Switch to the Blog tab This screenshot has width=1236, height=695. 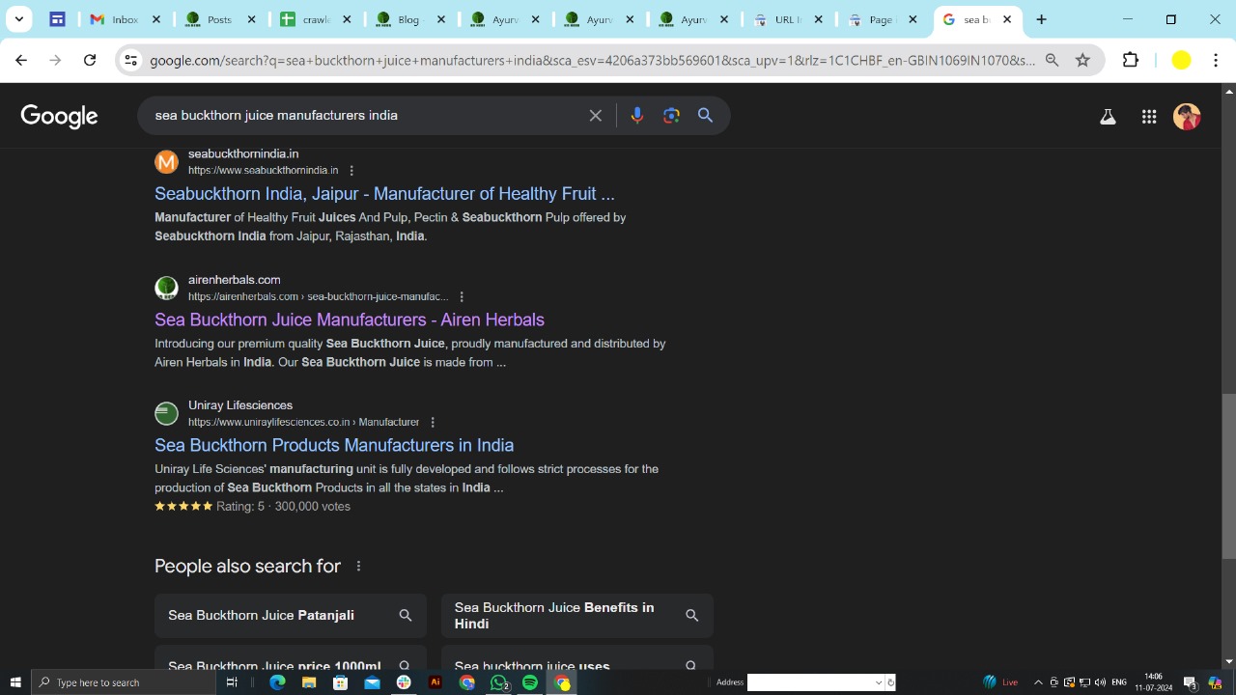(410, 19)
